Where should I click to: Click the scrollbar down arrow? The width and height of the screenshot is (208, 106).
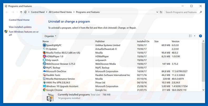[203, 90]
